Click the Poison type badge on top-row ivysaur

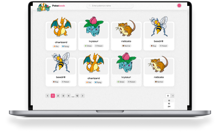(x=99, y=46)
